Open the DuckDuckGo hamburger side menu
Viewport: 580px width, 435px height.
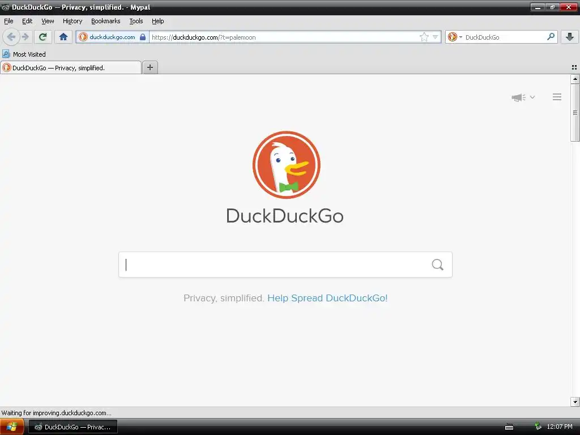557,97
